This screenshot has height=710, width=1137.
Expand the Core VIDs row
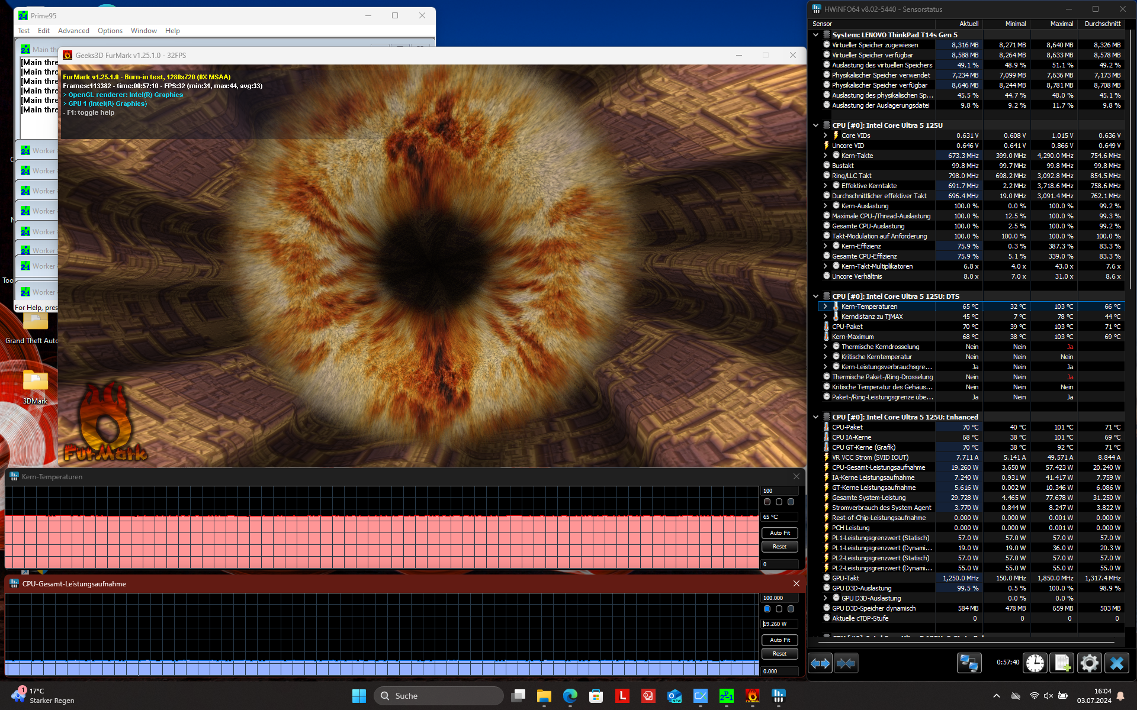pyautogui.click(x=825, y=135)
